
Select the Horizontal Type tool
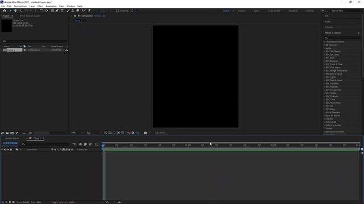click(x=62, y=11)
